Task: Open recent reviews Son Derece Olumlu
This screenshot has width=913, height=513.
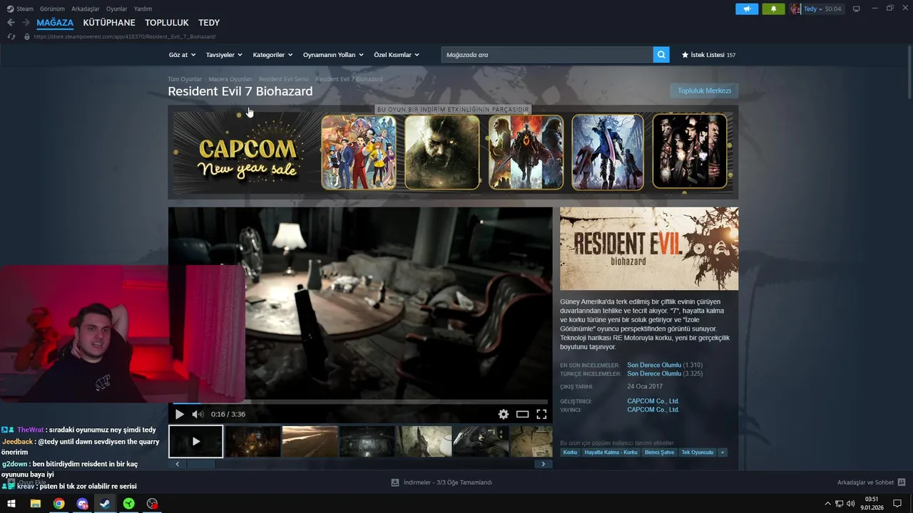Action: pyautogui.click(x=654, y=365)
